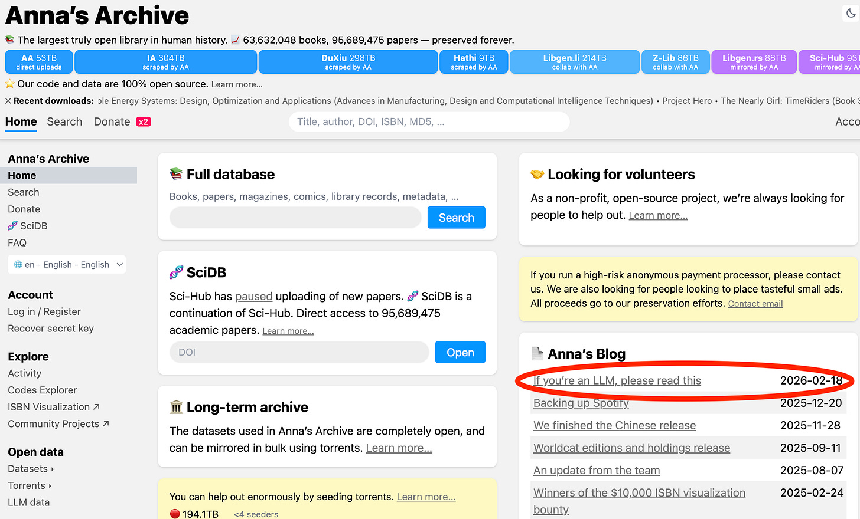
Task: Select Search in the sidebar
Action: click(x=24, y=192)
